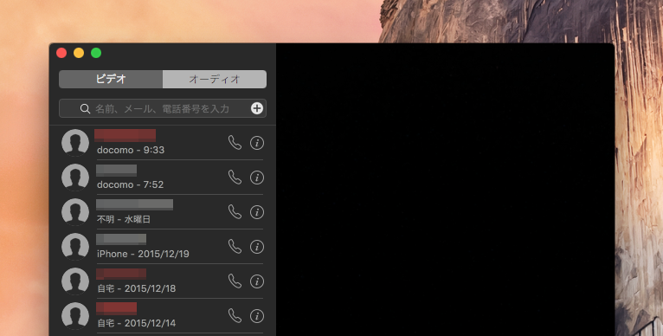Click the magnifier icon in the search field
The height and width of the screenshot is (336, 663).
click(x=85, y=109)
